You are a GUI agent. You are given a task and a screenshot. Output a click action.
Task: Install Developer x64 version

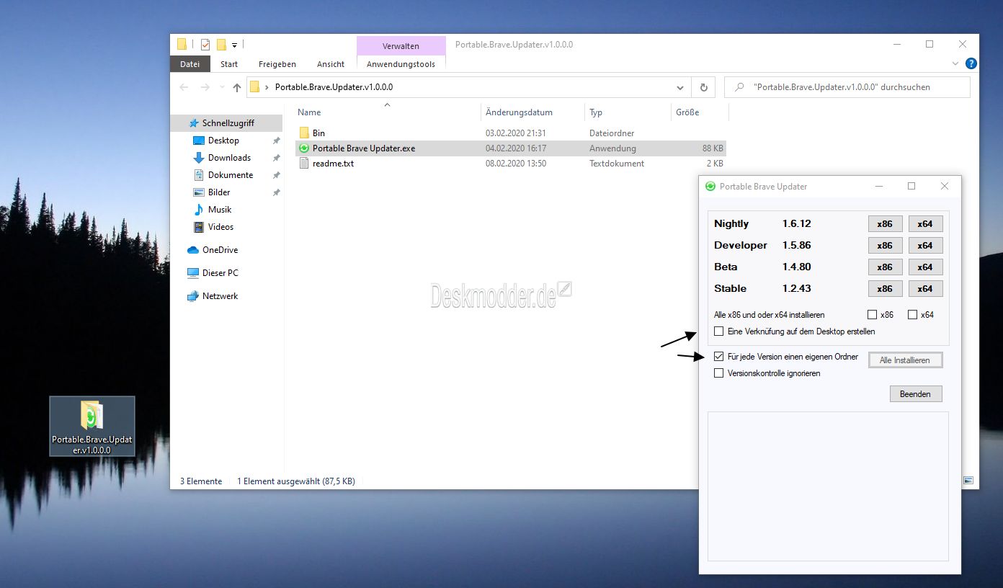point(925,246)
